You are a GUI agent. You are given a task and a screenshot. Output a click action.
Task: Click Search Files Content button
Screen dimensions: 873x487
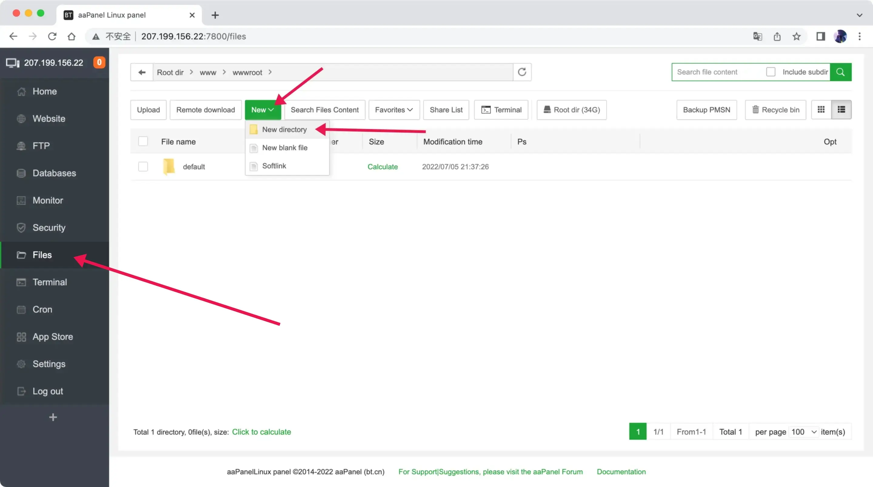tap(324, 110)
